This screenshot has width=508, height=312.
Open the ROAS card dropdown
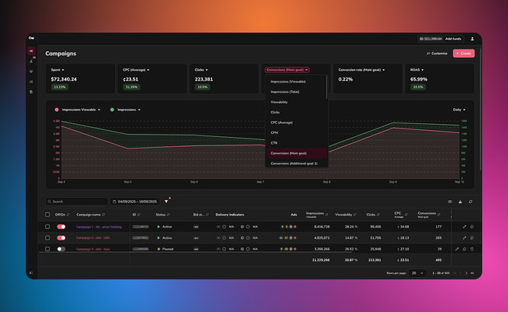[x=417, y=70]
